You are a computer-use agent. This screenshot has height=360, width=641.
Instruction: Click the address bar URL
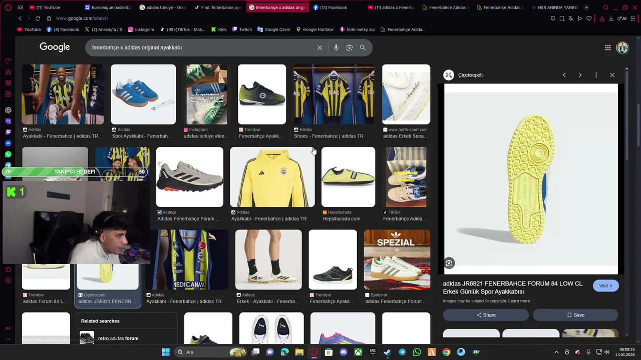[x=82, y=18]
